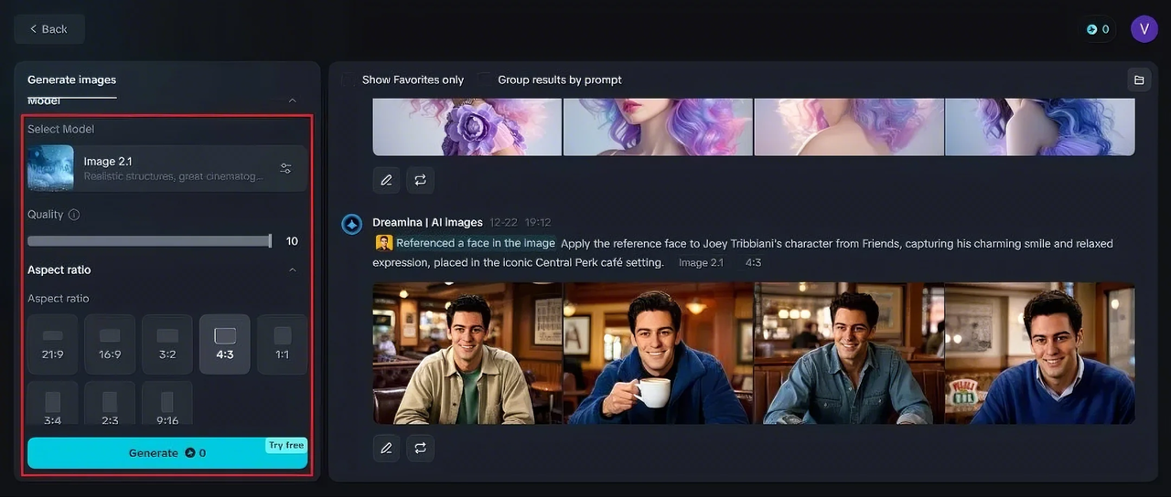Select the 3:4 aspect ratio
This screenshot has width=1171, height=497.
(x=53, y=404)
